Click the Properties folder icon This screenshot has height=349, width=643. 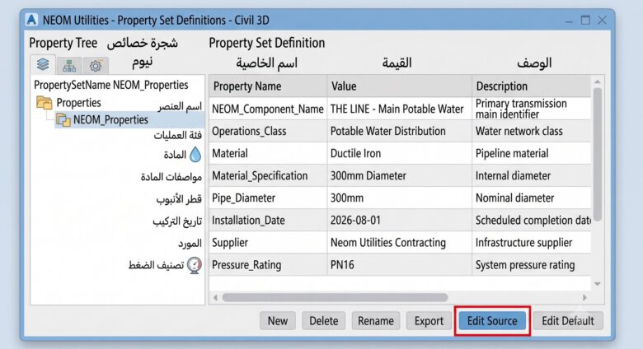pyautogui.click(x=44, y=102)
